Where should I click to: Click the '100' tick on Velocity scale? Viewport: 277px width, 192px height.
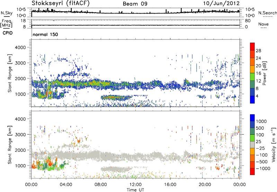pyautogui.click(x=260, y=135)
